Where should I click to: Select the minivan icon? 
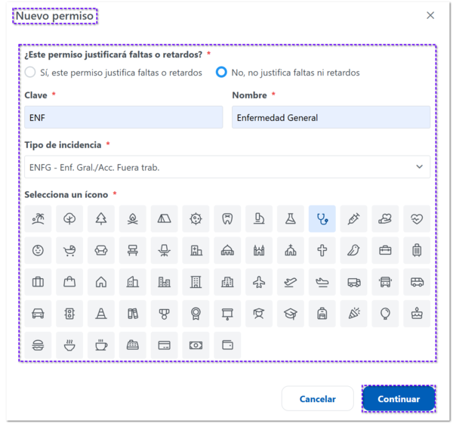(x=417, y=282)
